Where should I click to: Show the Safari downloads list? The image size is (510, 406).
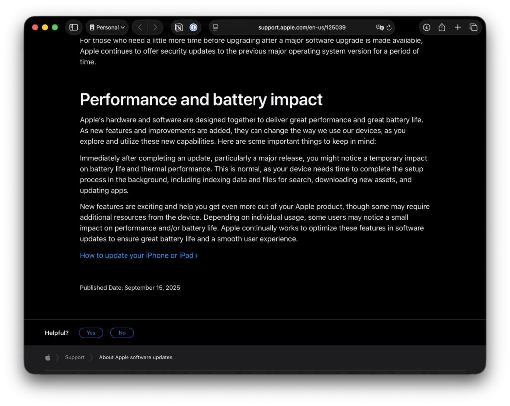coord(426,27)
